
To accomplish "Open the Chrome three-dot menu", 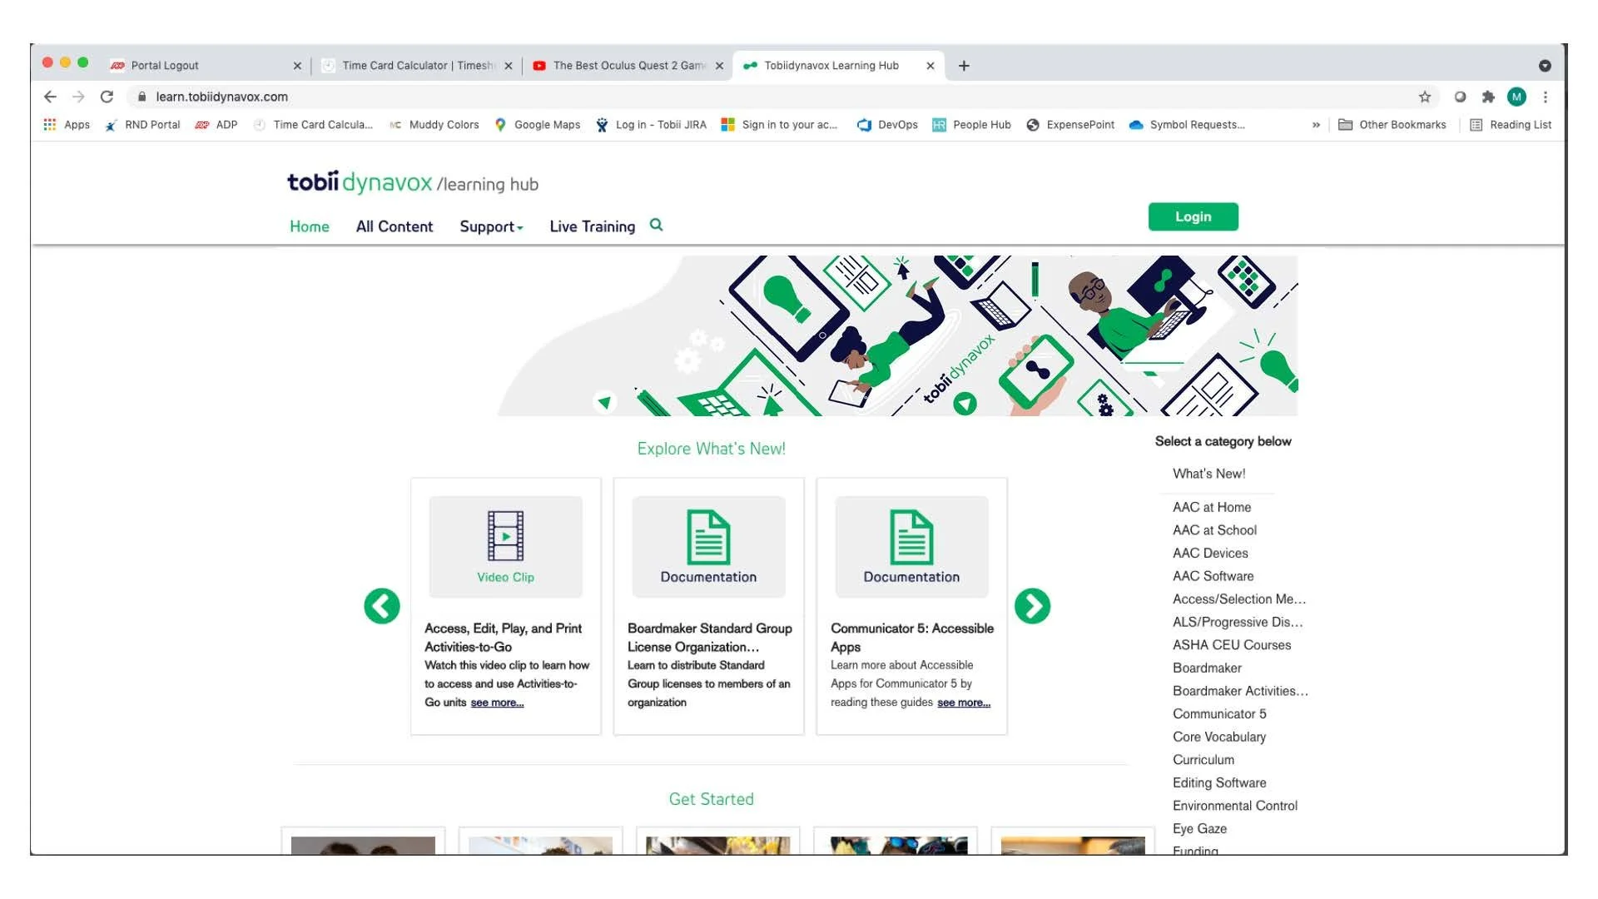I will pyautogui.click(x=1546, y=97).
